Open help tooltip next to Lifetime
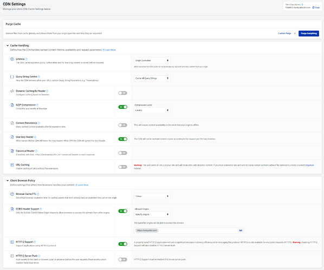This screenshot has height=270, width=324. 27,59
